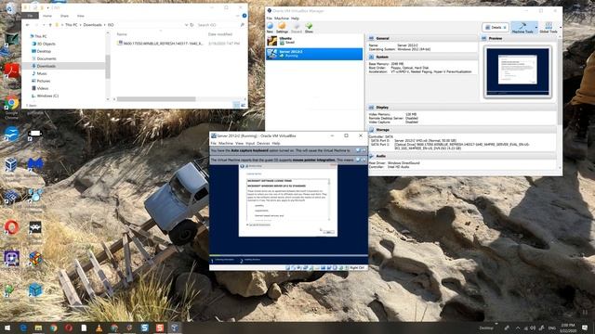Select the Ubuntu virtual machine entry

[314, 41]
